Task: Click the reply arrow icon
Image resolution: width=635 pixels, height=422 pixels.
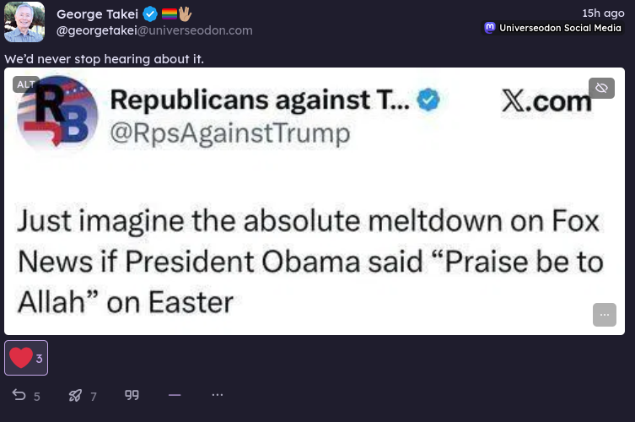Action: pos(19,395)
